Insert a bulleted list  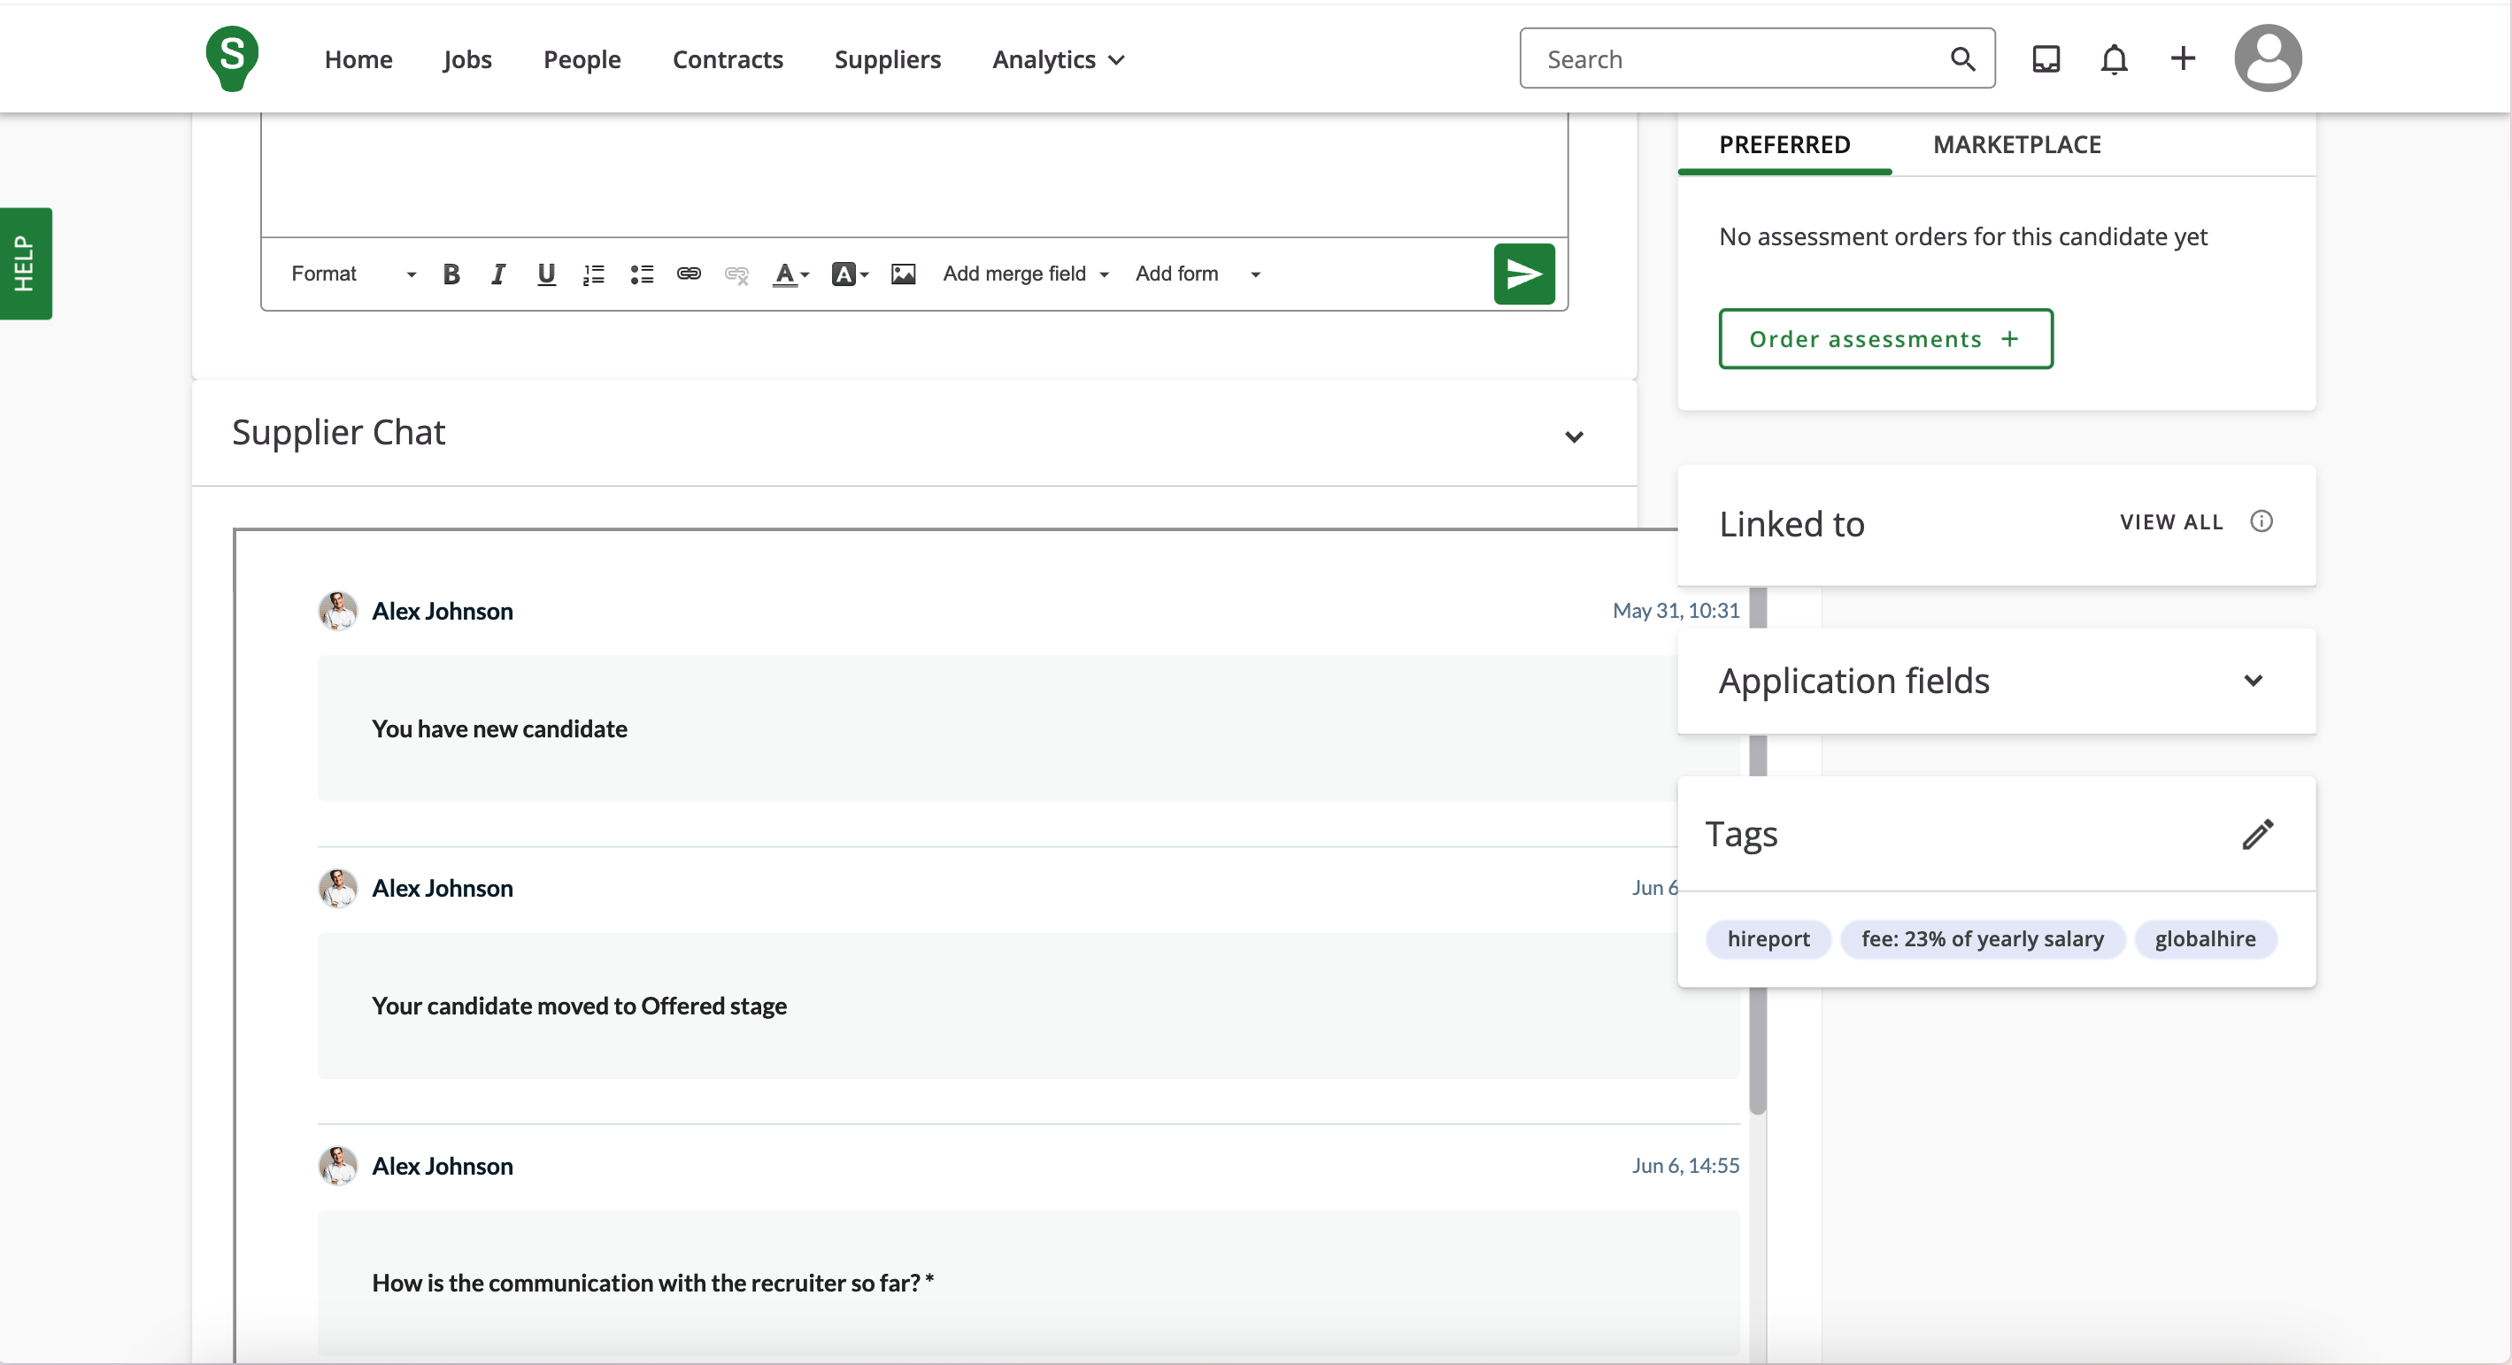coord(641,274)
